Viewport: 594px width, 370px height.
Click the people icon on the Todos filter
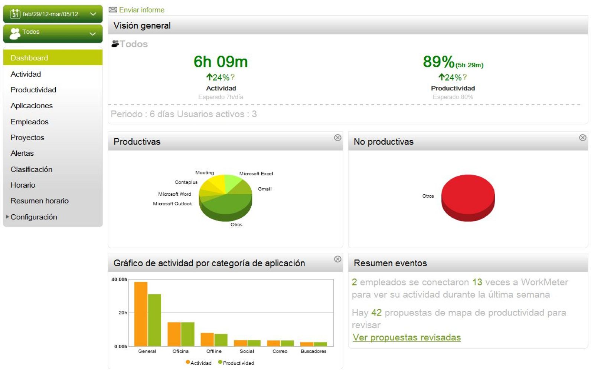pyautogui.click(x=15, y=33)
